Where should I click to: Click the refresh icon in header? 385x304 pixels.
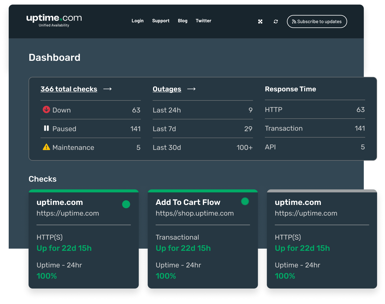[276, 21]
